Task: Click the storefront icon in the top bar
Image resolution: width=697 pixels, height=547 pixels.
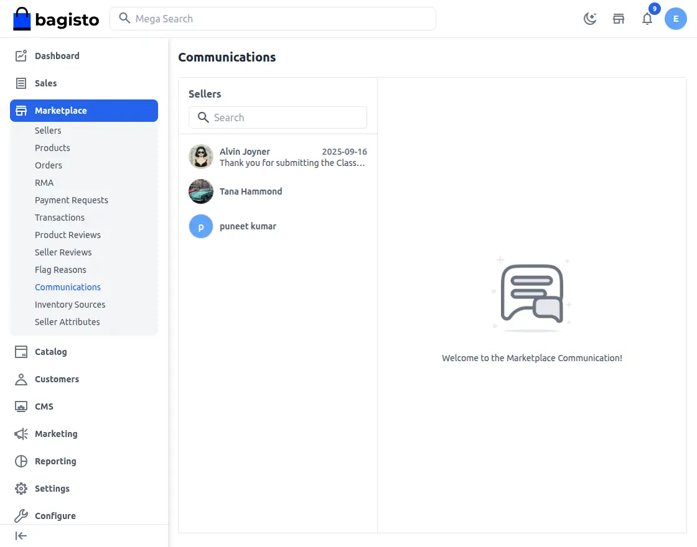Action: (619, 19)
